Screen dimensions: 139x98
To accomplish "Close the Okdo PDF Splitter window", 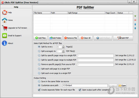I will coord(134,2).
